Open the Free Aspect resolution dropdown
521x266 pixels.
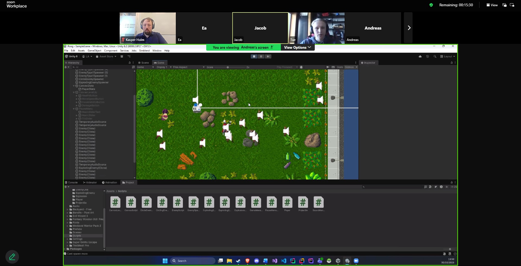[x=188, y=67]
